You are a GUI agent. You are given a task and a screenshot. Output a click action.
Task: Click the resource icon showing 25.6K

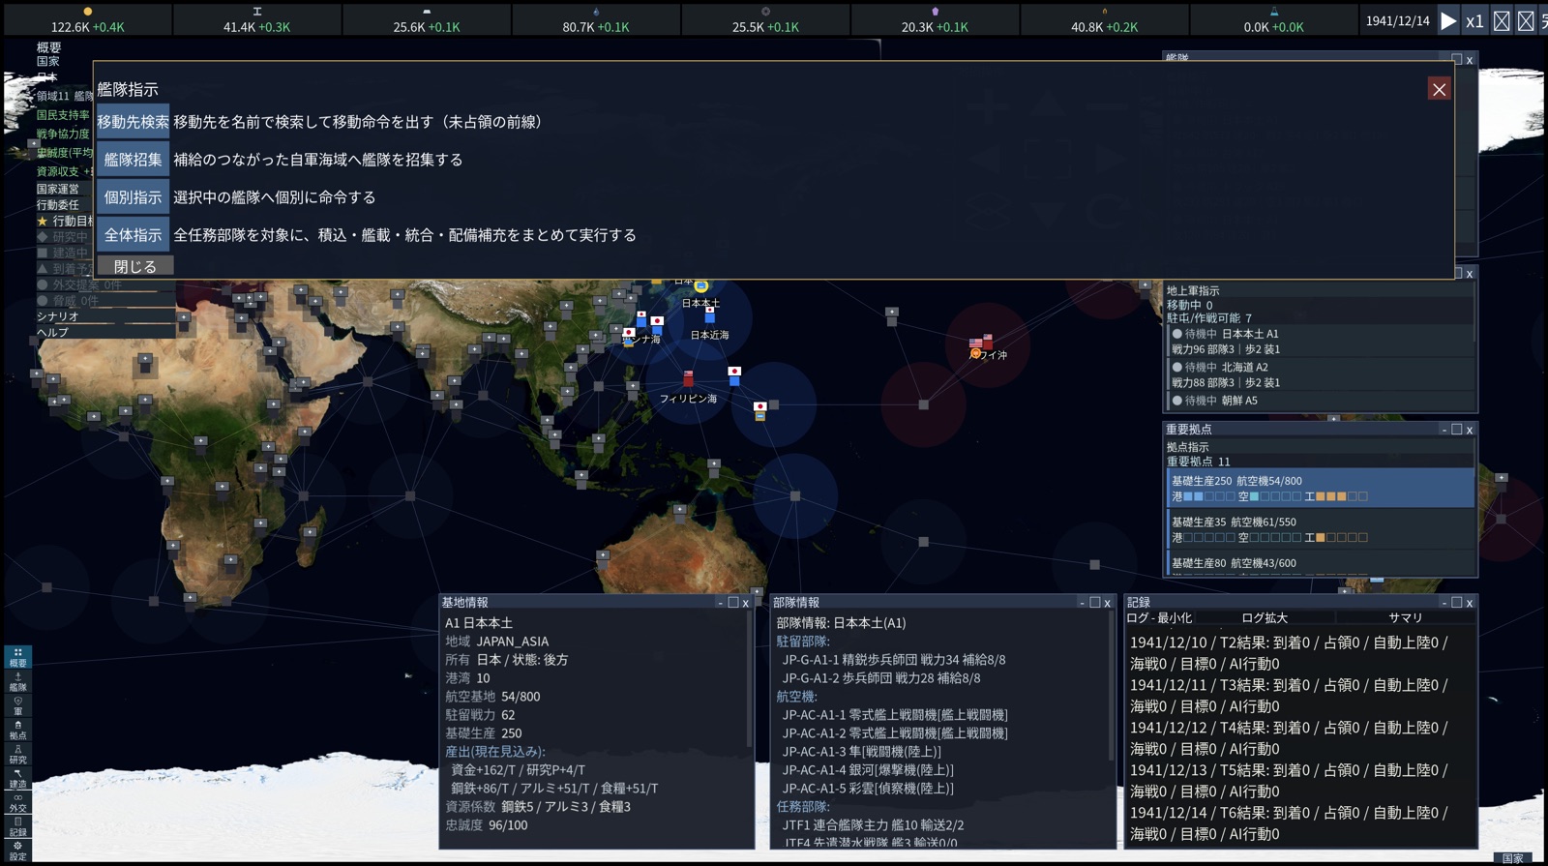(427, 12)
